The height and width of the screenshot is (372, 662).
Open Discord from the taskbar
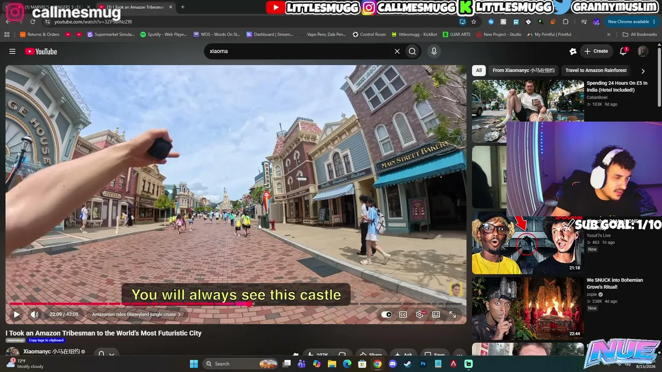[x=393, y=364]
